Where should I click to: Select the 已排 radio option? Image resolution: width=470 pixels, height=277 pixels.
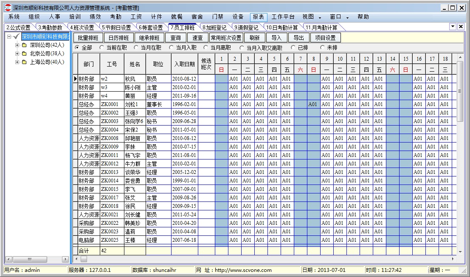[293, 48]
